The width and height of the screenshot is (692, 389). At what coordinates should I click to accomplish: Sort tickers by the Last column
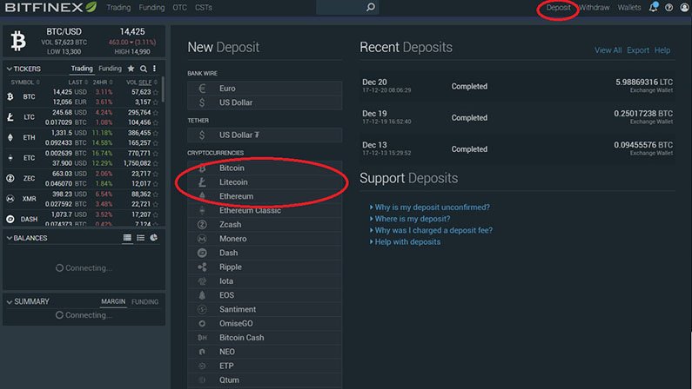[77, 82]
